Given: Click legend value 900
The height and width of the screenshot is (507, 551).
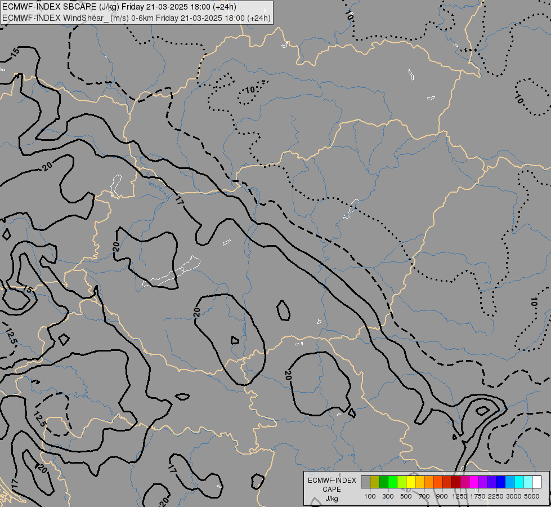Looking at the screenshot, I should tap(442, 496).
